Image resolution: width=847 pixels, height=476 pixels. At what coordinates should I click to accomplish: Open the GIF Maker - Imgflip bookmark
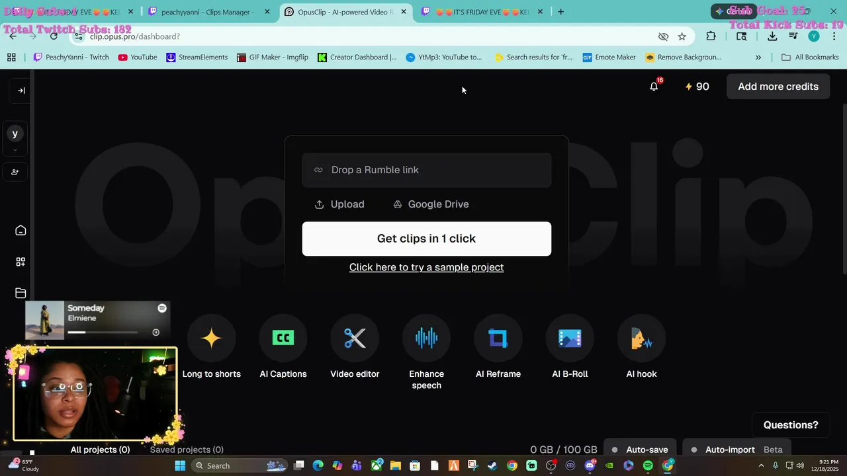[273, 58]
